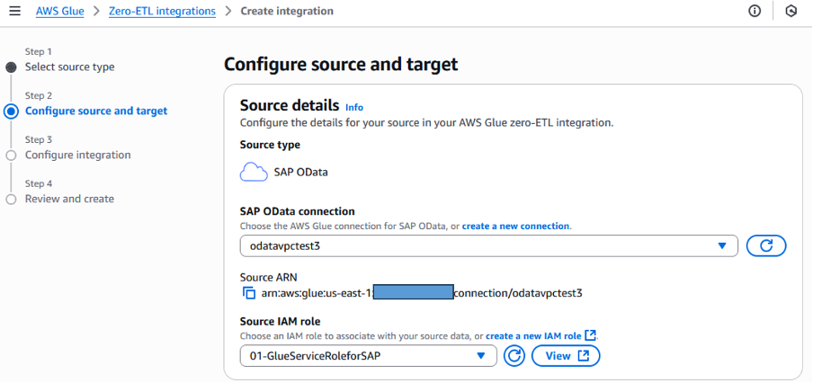
Task: Click the external link icon beside new IAM role
Action: pyautogui.click(x=590, y=335)
